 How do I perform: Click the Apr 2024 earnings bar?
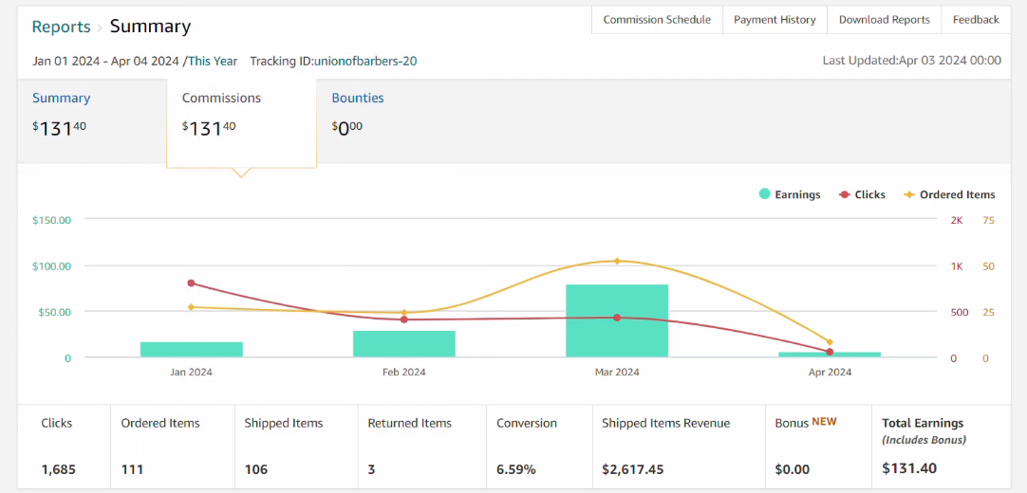(830, 355)
